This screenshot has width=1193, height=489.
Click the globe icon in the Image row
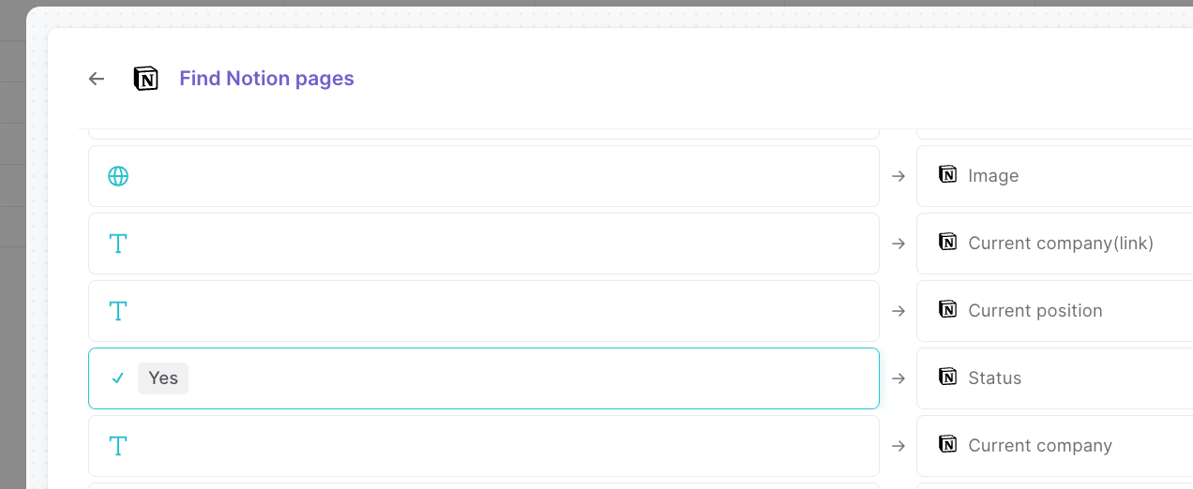click(118, 176)
